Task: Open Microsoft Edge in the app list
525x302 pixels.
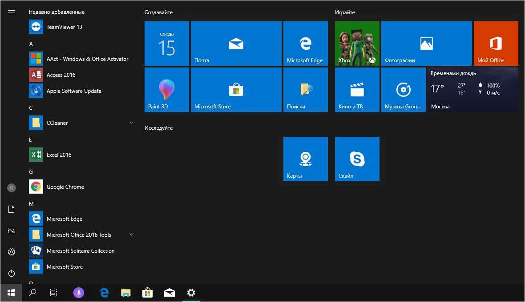Action: pos(82,219)
